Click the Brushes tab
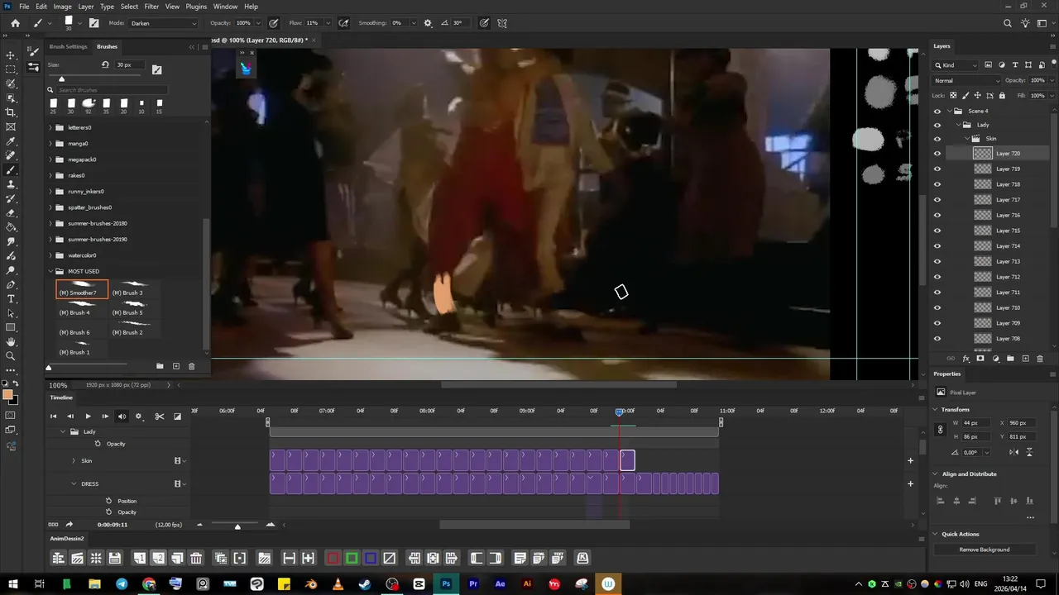Image resolution: width=1059 pixels, height=595 pixels. 107,46
